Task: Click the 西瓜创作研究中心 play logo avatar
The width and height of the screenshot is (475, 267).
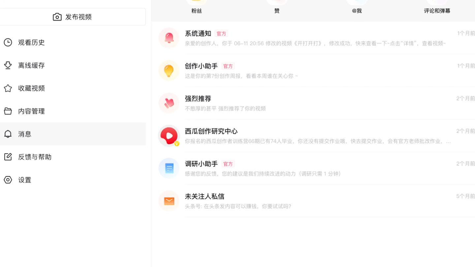Action: 169,136
